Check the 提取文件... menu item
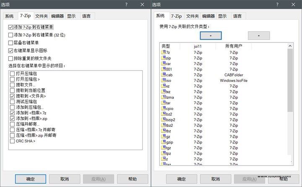 pyautogui.click(x=12, y=85)
